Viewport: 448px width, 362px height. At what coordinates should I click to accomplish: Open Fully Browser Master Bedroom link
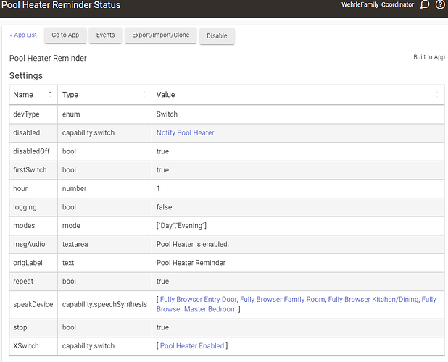point(196,309)
